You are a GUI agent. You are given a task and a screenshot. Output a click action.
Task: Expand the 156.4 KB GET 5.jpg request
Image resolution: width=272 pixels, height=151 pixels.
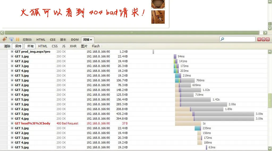point(12,99)
